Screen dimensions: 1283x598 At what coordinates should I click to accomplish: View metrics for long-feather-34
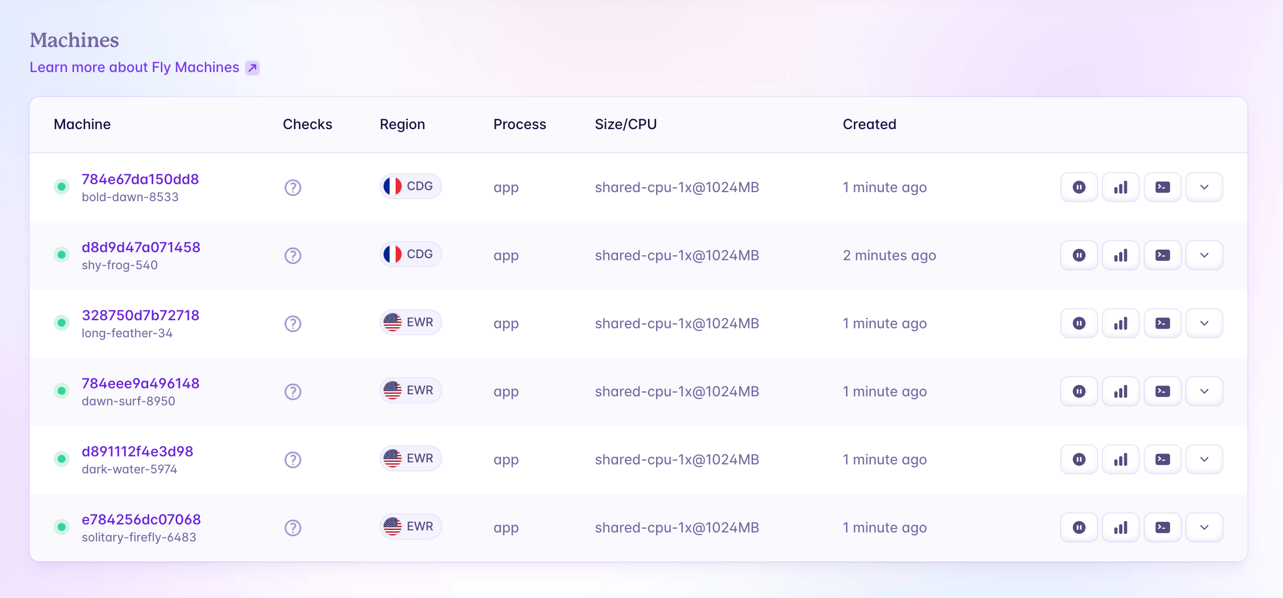(1120, 323)
